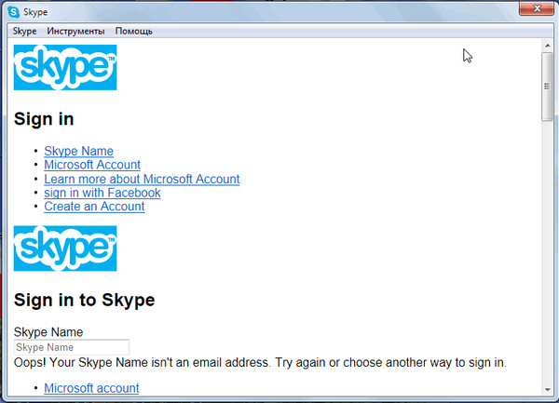
Task: Click the second Skype logo above Sign in to Skype
Action: tap(65, 249)
